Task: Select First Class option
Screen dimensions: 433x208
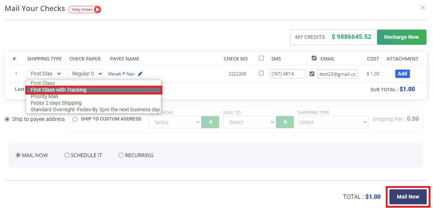Action: 94,83
